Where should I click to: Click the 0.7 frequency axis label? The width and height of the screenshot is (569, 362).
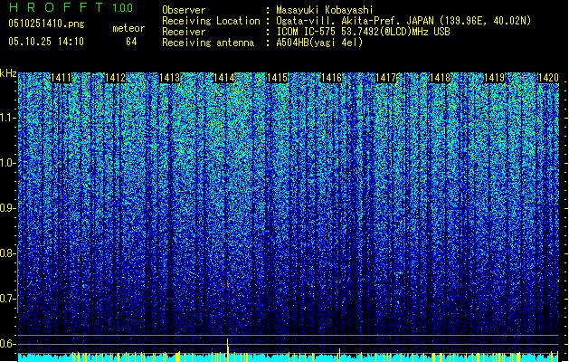click(x=7, y=299)
